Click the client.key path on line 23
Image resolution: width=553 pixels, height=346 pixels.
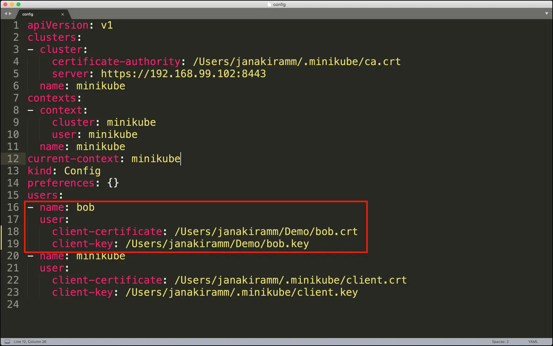[242, 292]
